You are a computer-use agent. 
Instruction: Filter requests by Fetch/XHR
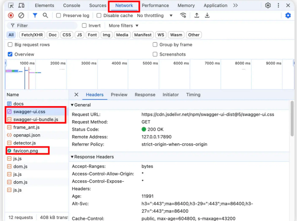[32, 35]
